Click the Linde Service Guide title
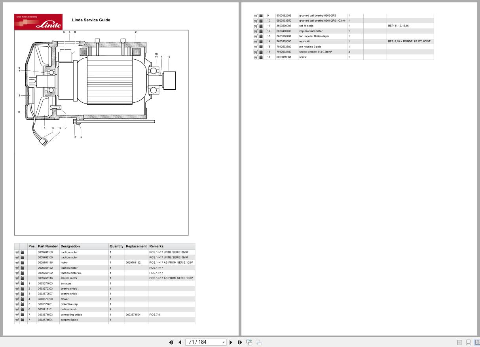480x347 pixels. tap(91, 20)
